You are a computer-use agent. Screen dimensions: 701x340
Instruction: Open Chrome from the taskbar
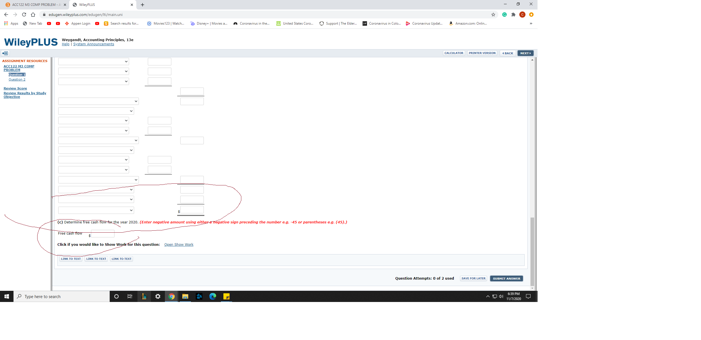click(171, 296)
